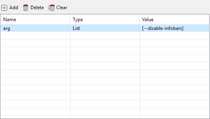The width and height of the screenshot is (210, 119).
Task: Click empty Value cell below [--disable-infobars]
Action: click(x=174, y=36)
